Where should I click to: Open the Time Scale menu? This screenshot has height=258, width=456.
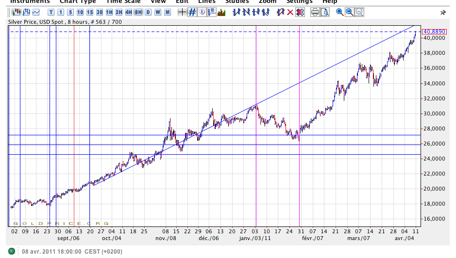(123, 1)
